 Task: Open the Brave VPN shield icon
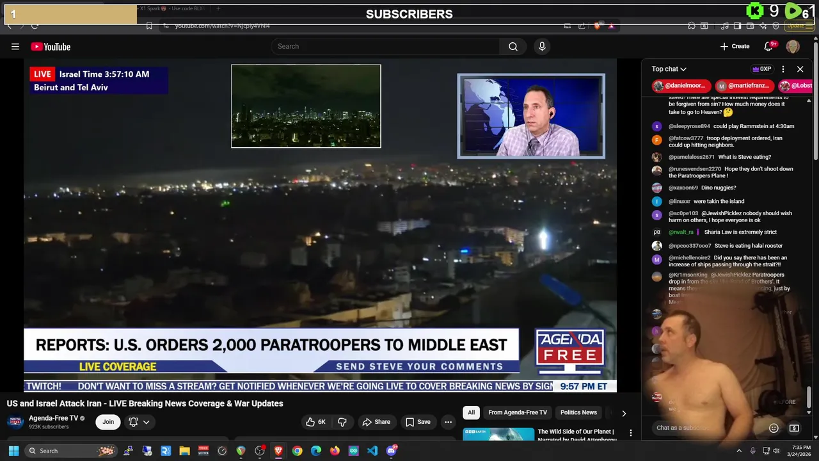[x=776, y=26]
